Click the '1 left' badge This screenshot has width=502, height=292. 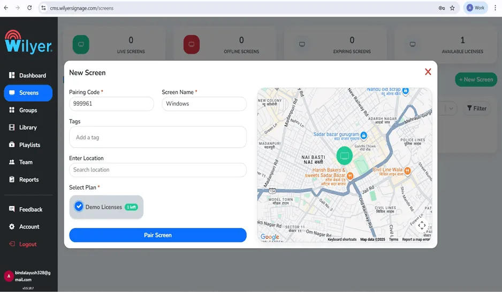pos(131,207)
